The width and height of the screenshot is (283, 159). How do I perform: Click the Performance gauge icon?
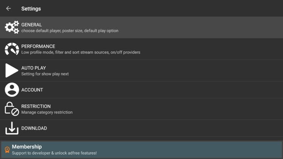[x=12, y=49]
